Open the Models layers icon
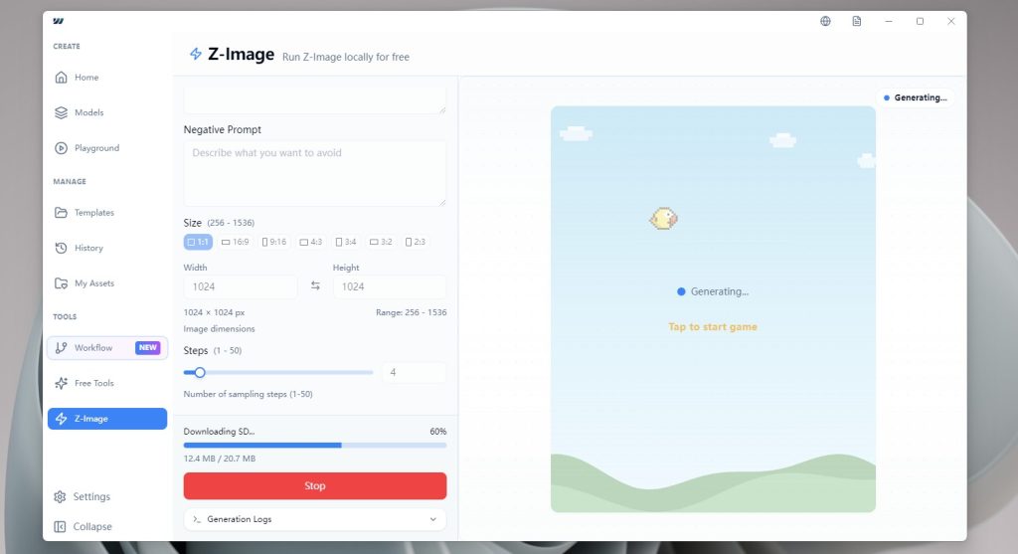The width and height of the screenshot is (1018, 554). click(61, 112)
